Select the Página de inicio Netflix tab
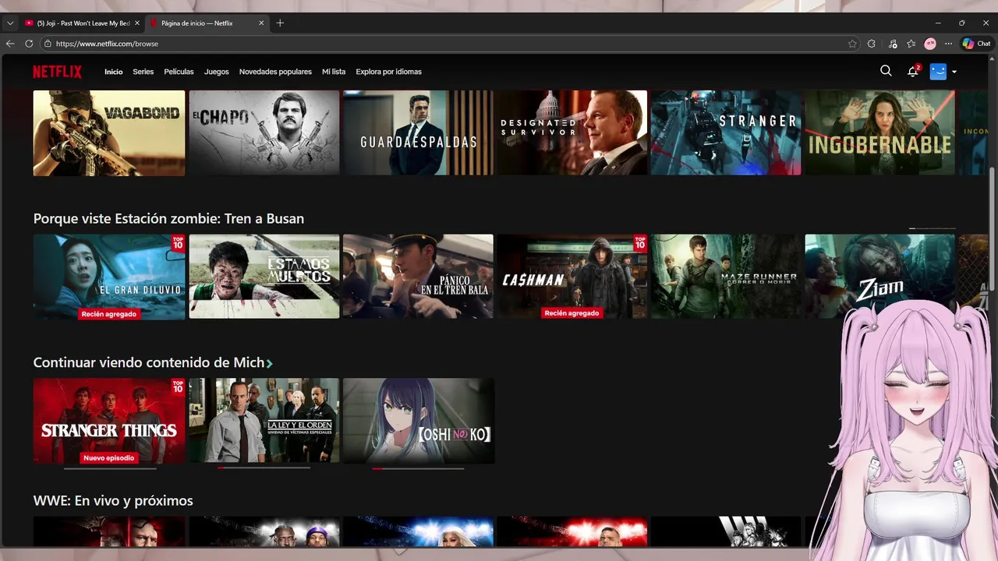The height and width of the screenshot is (561, 998). [207, 23]
